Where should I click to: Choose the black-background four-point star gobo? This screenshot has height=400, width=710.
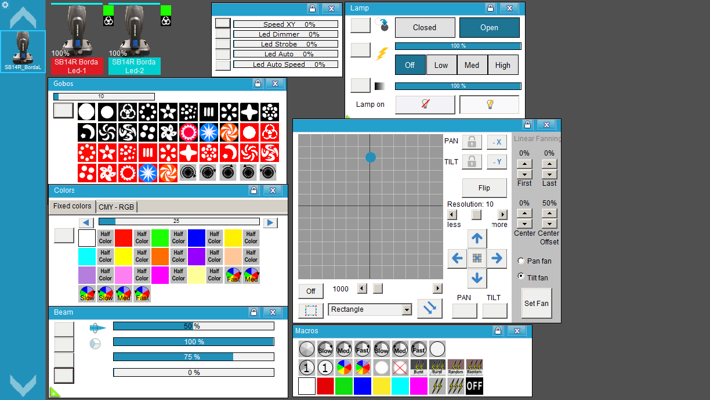click(249, 112)
